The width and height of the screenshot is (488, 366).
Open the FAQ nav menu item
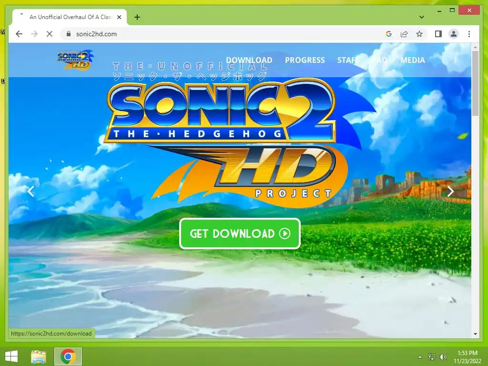tap(379, 60)
